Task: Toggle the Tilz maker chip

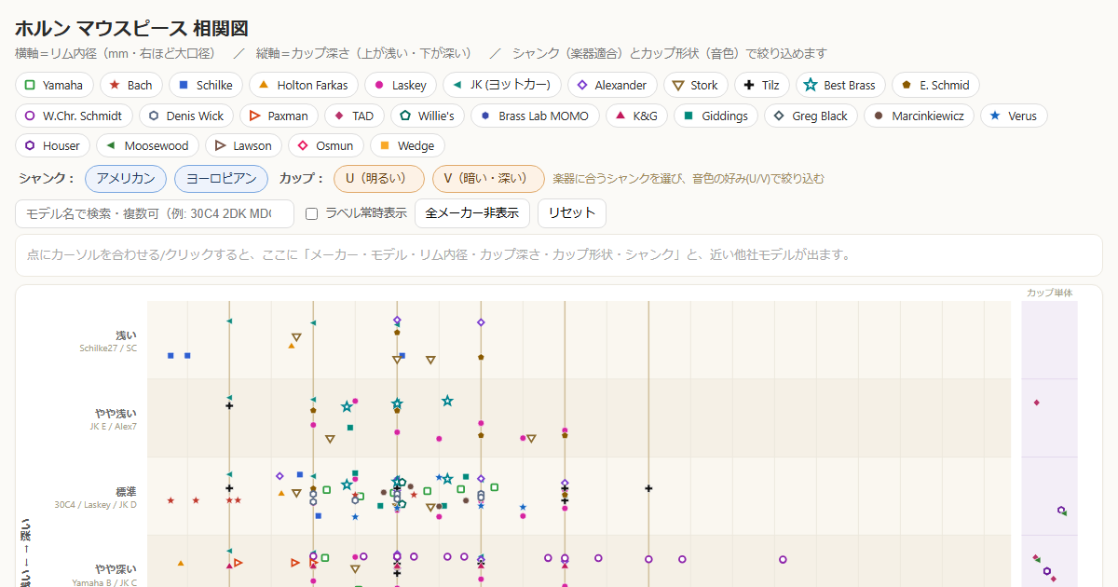Action: pyautogui.click(x=762, y=85)
